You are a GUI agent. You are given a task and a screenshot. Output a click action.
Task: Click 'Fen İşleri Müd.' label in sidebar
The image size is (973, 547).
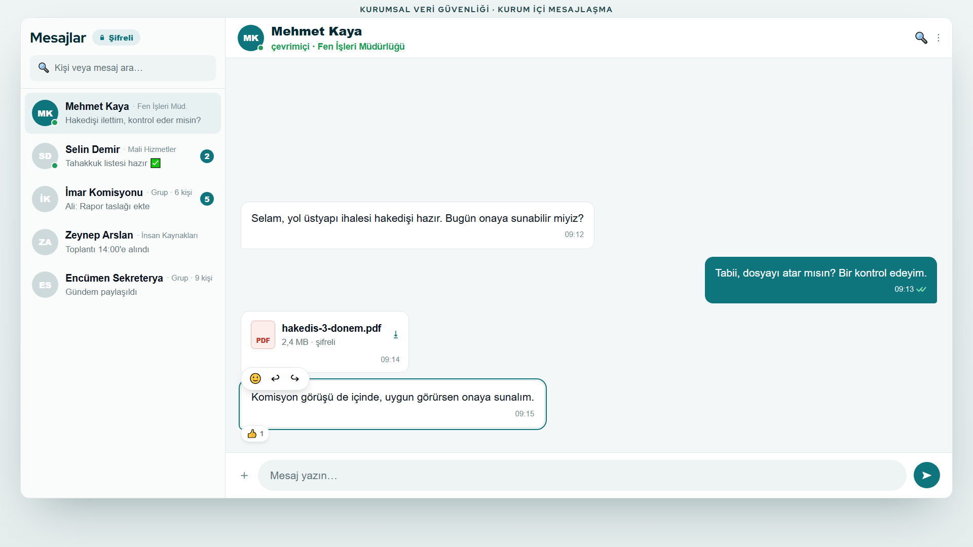tap(162, 106)
